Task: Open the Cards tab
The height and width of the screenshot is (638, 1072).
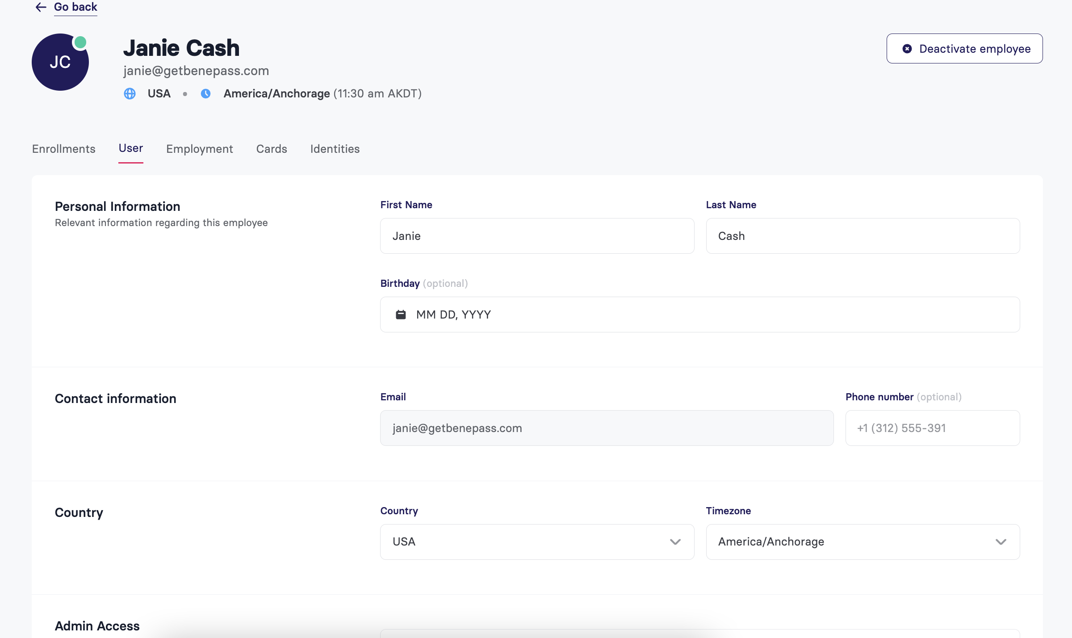Action: tap(272, 149)
